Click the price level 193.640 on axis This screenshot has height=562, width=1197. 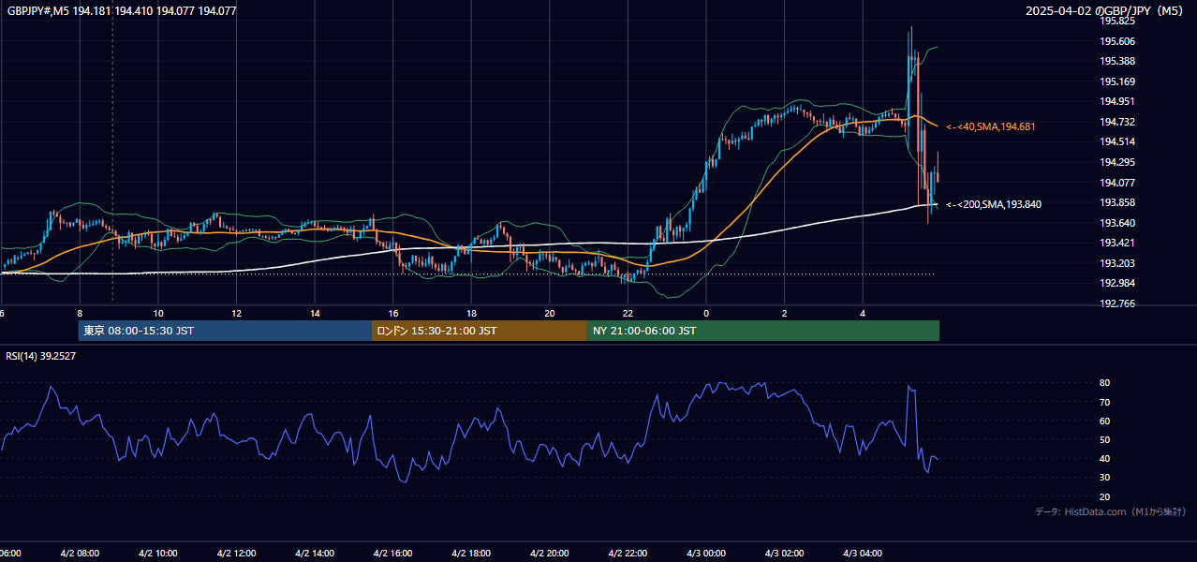pyautogui.click(x=1117, y=223)
